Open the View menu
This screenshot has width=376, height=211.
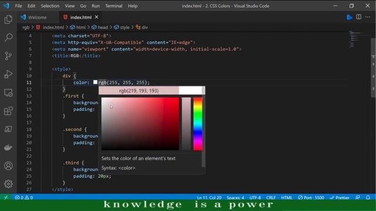coord(69,6)
